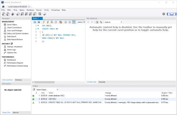177x115 pixels.
Task: Reconnect to DBMS toolbar icon
Action: click(45, 14)
